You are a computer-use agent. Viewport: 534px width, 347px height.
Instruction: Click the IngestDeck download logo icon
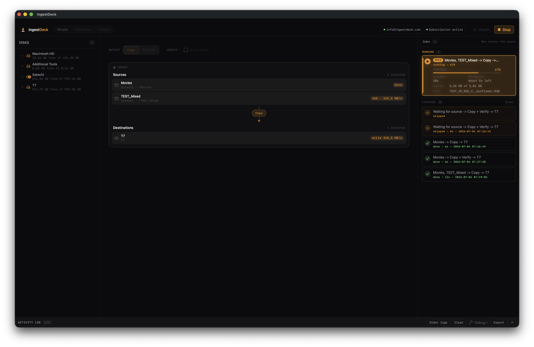pyautogui.click(x=23, y=30)
